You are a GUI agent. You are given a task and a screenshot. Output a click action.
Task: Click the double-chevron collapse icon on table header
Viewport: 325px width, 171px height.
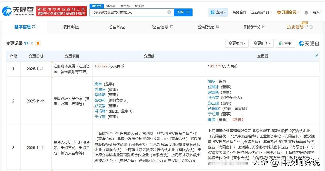[316, 56]
